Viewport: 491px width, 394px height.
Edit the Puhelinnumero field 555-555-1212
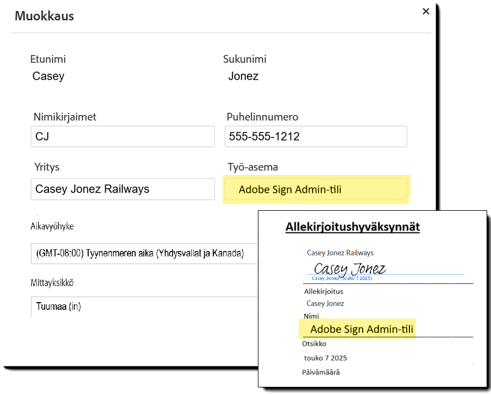click(x=316, y=136)
